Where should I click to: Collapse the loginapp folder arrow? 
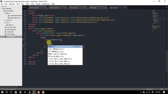(2, 9)
